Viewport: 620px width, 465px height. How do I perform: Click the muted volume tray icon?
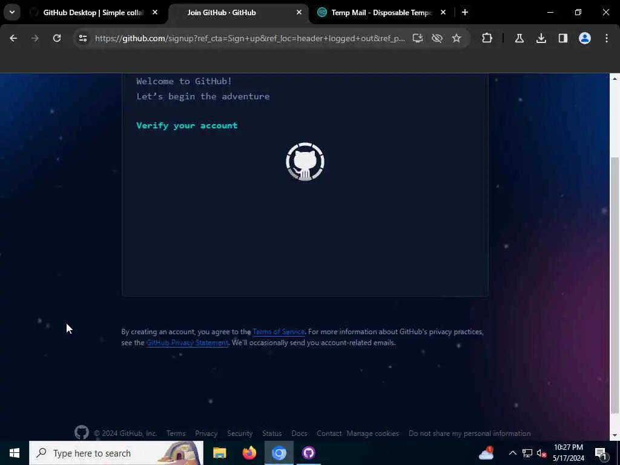[x=541, y=453]
